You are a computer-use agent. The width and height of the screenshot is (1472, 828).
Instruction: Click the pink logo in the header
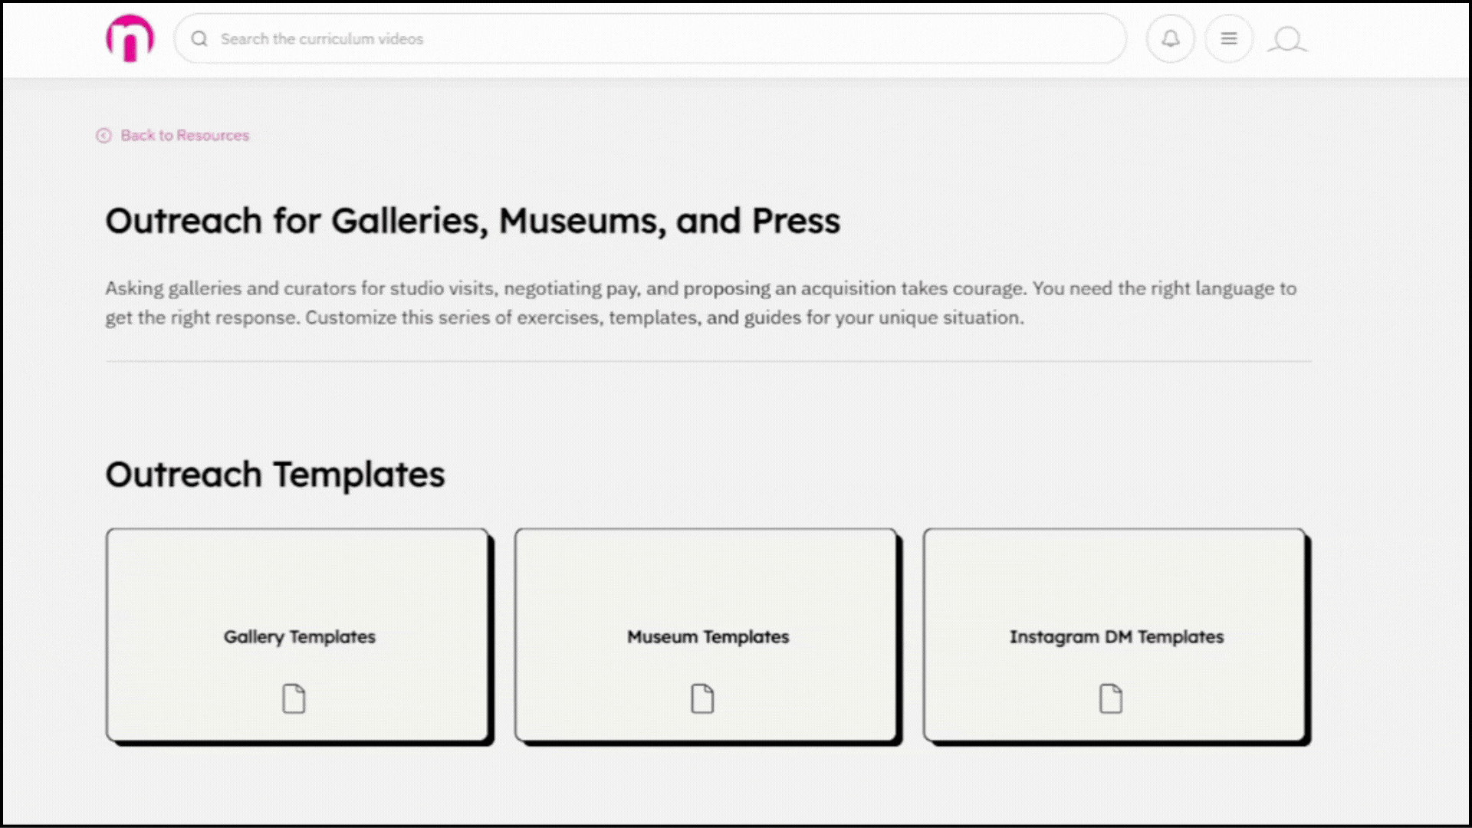(x=130, y=38)
